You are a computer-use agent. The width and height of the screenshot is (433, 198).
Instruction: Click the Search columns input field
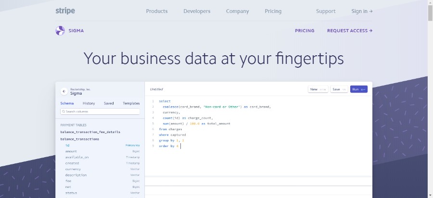[102, 111]
